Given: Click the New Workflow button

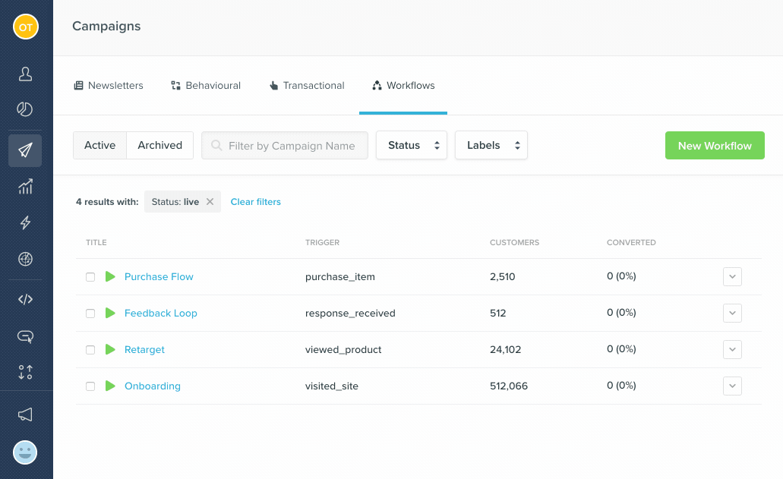Looking at the screenshot, I should 714,146.
